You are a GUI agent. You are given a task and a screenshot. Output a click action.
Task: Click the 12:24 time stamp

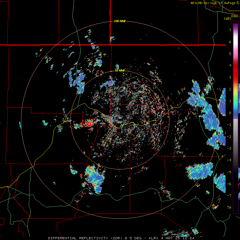pyautogui.click(x=188, y=238)
